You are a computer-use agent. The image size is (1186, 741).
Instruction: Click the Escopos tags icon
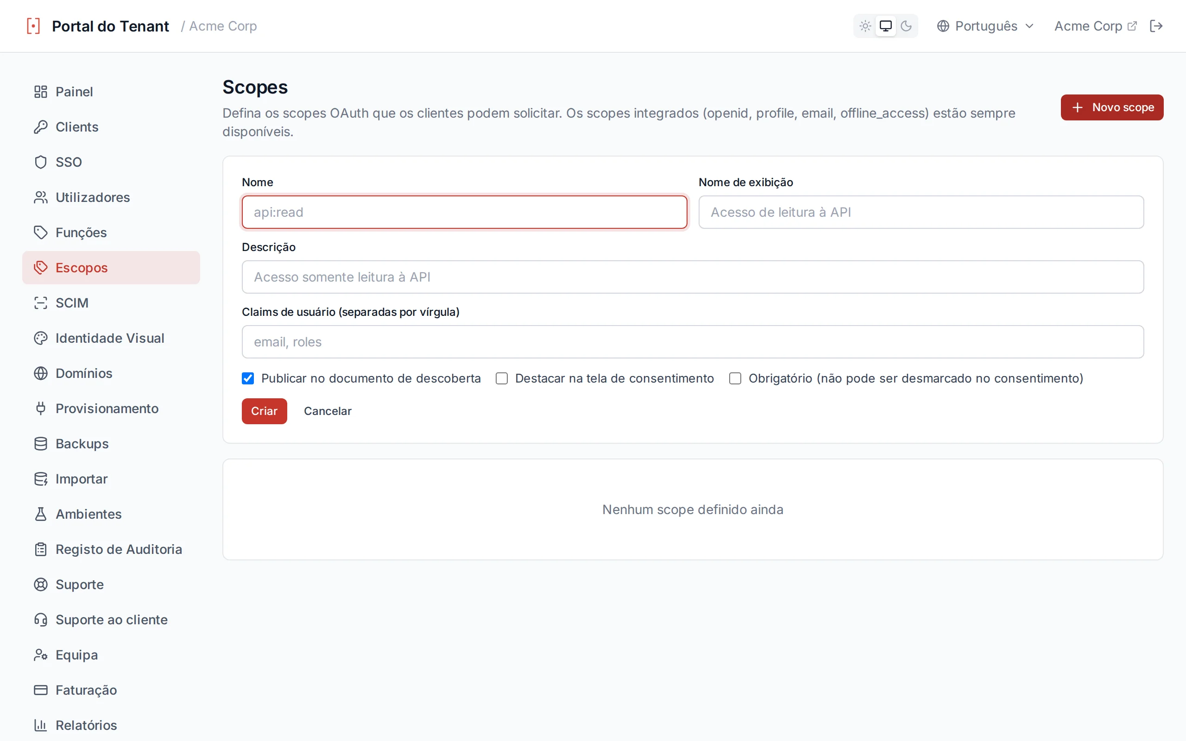coord(41,268)
